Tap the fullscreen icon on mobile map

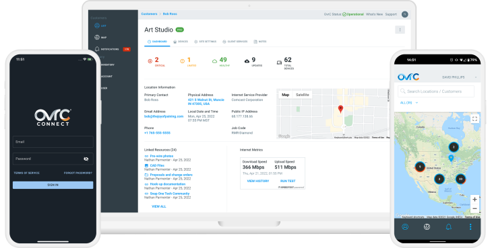(474, 118)
